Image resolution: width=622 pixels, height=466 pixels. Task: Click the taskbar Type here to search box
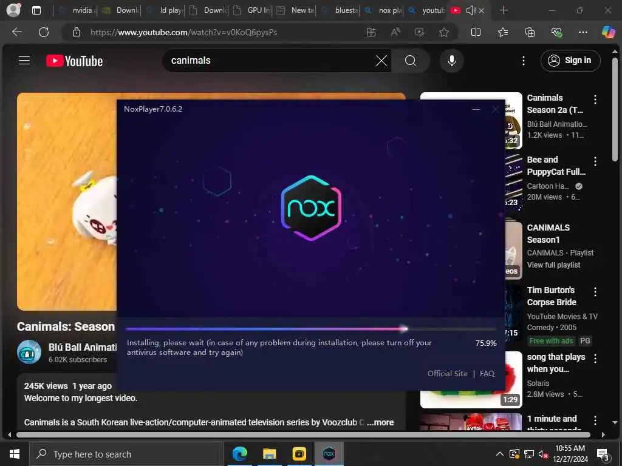(x=126, y=454)
